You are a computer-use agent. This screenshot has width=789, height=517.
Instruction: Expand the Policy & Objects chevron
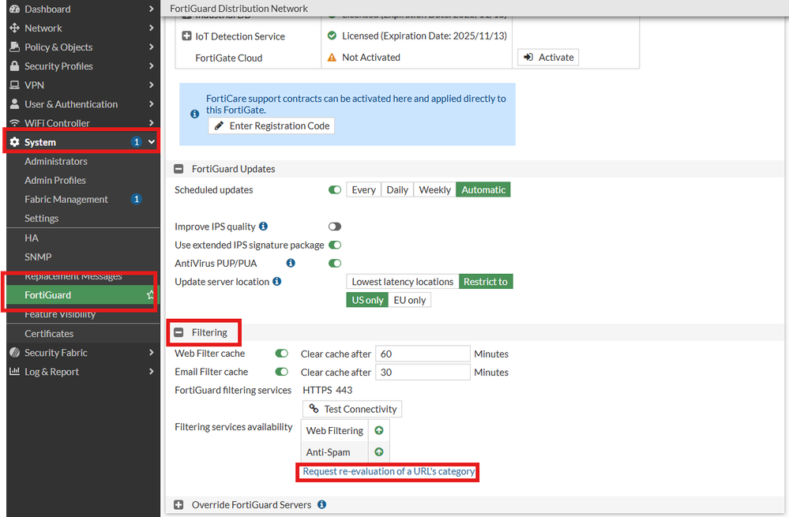pos(152,47)
